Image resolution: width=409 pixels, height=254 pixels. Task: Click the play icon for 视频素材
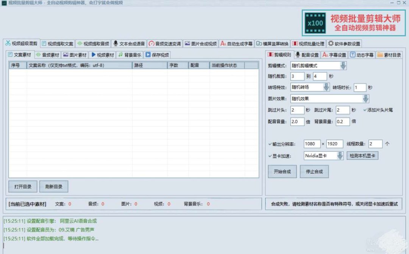click(x=93, y=55)
